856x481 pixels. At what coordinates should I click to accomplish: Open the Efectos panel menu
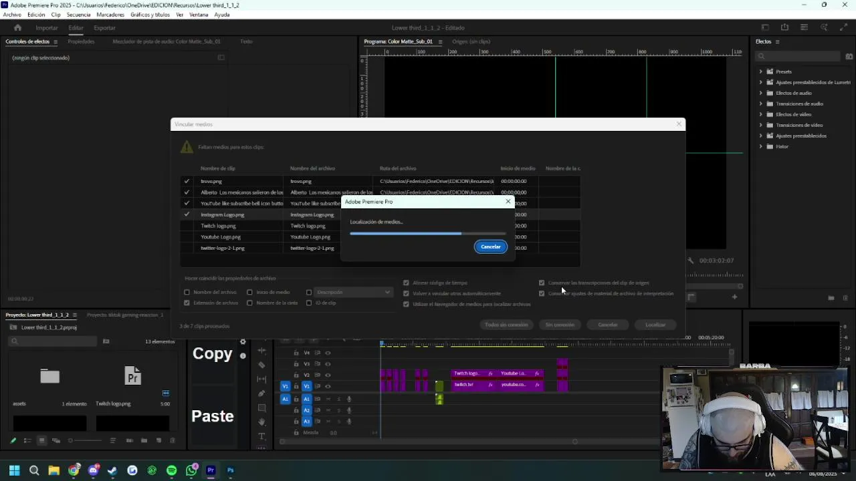[777, 41]
